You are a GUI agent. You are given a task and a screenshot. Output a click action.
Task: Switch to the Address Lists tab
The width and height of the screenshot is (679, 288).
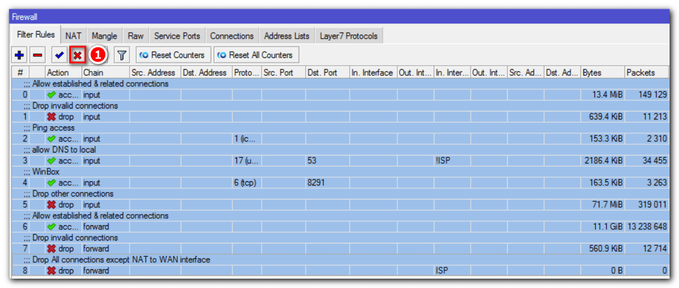click(x=286, y=36)
